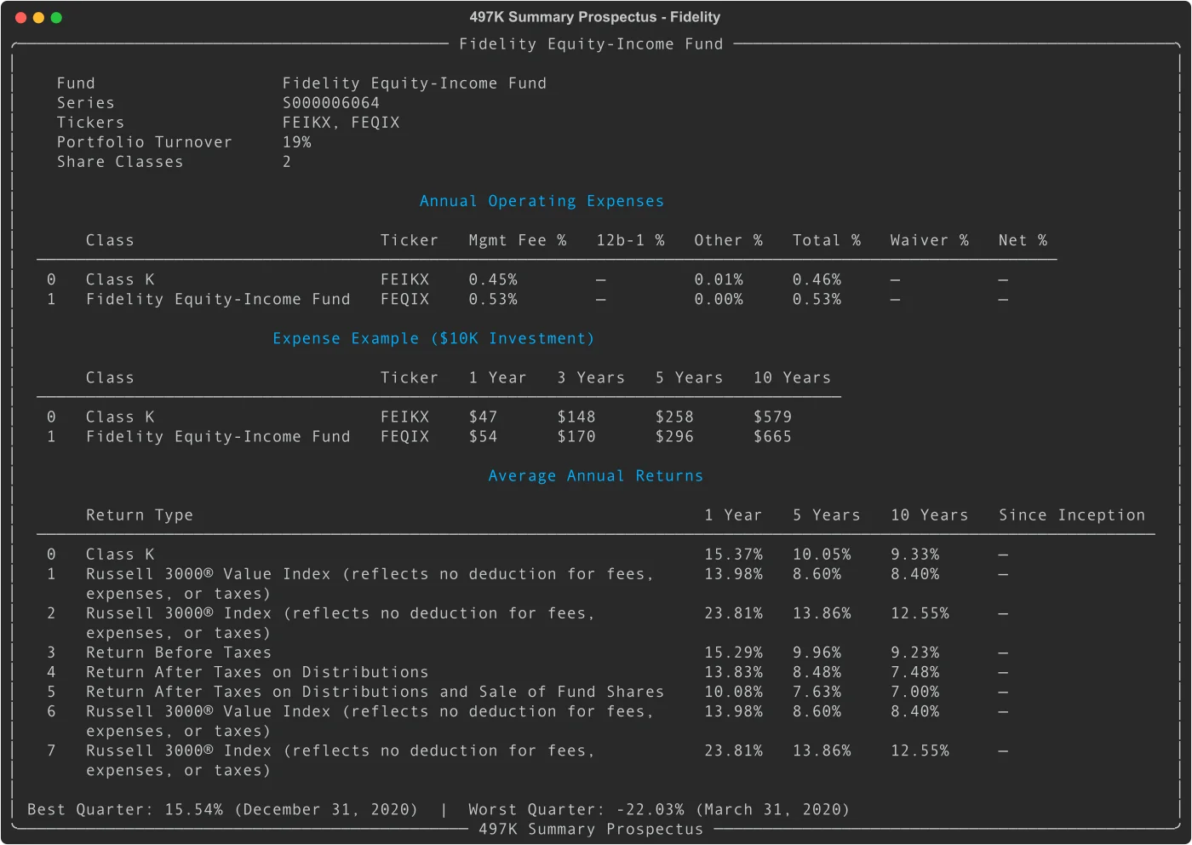
Task: Click the 'Total %' column header
Action: click(x=826, y=240)
